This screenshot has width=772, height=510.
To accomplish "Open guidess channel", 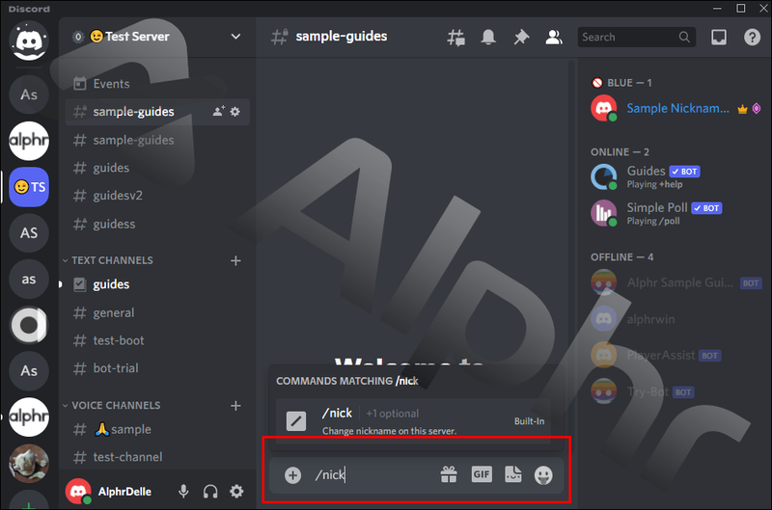I will 157,224.
